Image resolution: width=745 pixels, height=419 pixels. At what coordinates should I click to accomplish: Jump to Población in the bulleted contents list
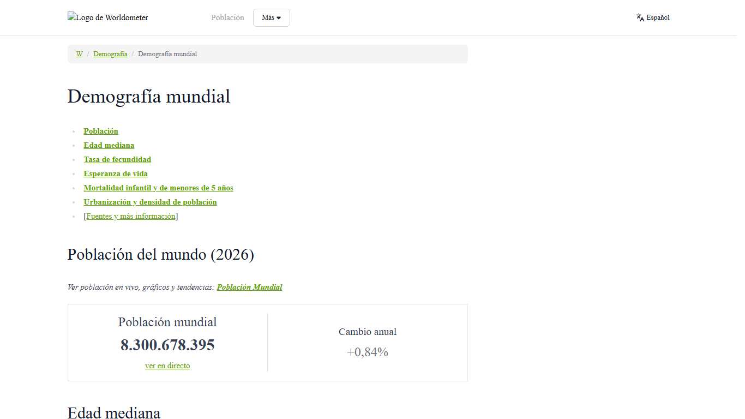coord(101,131)
